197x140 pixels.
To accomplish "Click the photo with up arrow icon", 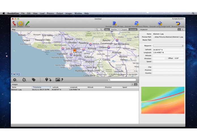I will pos(60,80).
